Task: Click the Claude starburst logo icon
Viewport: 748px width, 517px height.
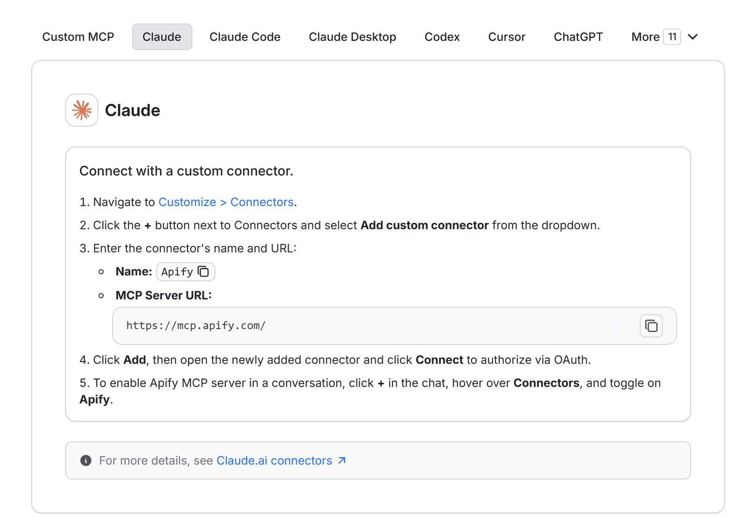Action: pyautogui.click(x=82, y=110)
